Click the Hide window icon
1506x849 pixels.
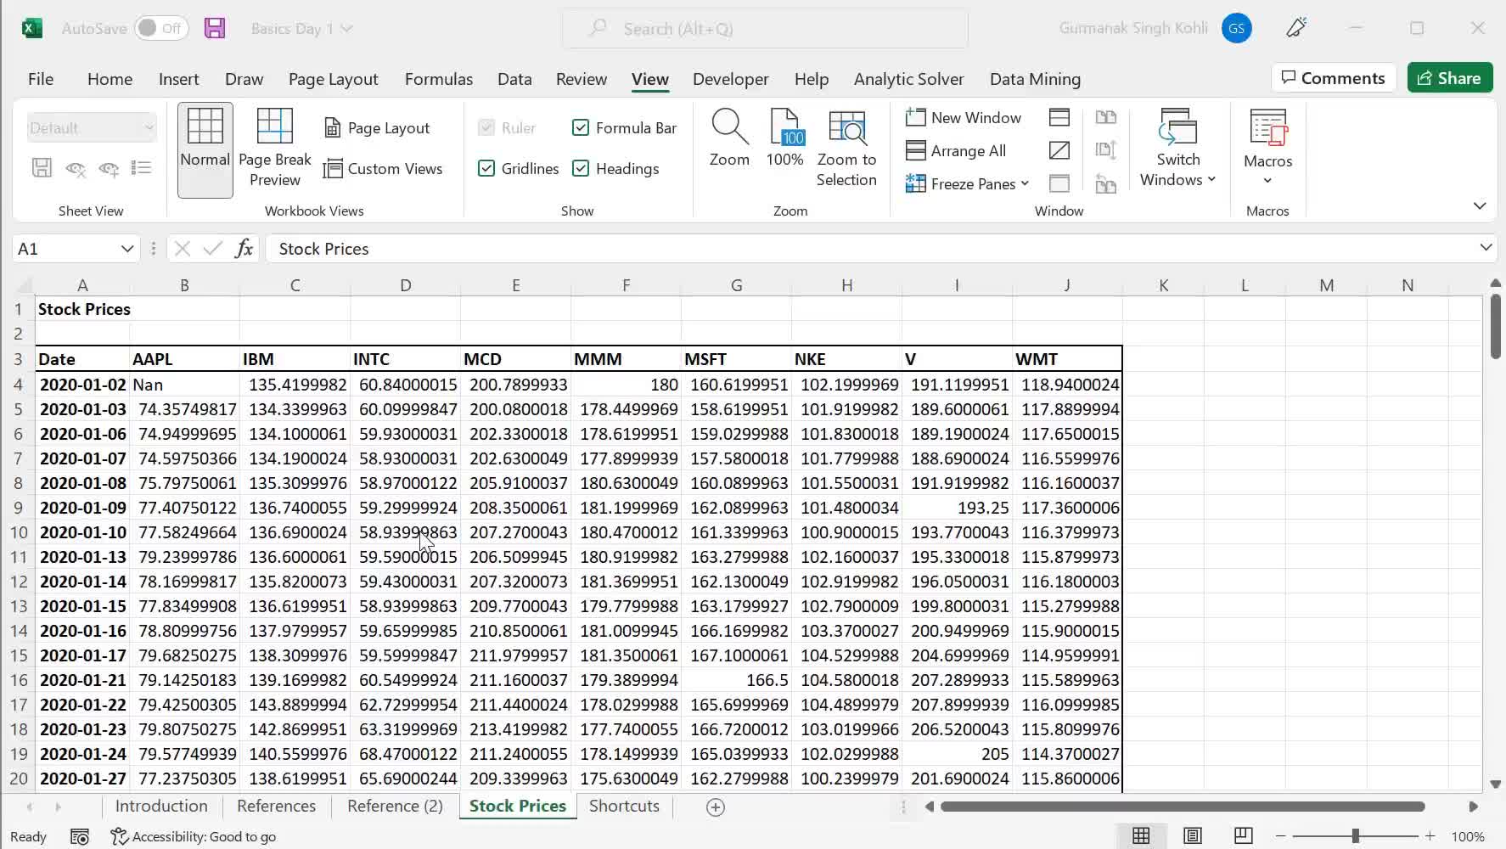1059,150
